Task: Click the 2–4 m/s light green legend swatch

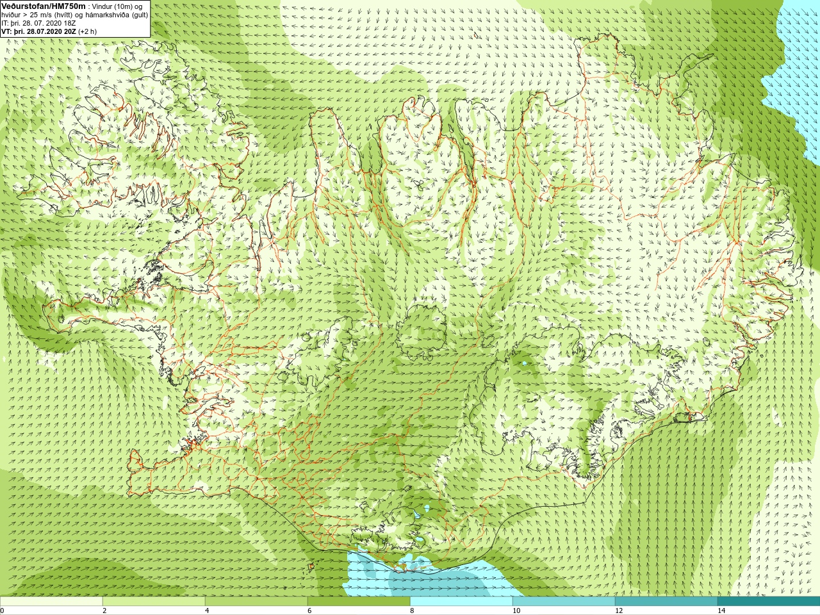Action: 154,602
